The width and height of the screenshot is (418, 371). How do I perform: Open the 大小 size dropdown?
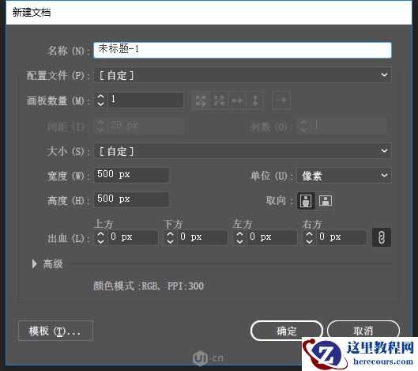click(x=243, y=151)
